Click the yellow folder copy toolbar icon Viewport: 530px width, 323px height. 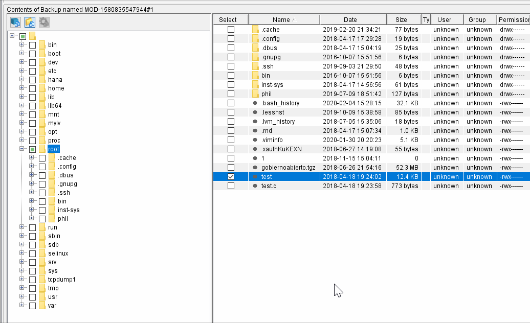pyautogui.click(x=30, y=22)
